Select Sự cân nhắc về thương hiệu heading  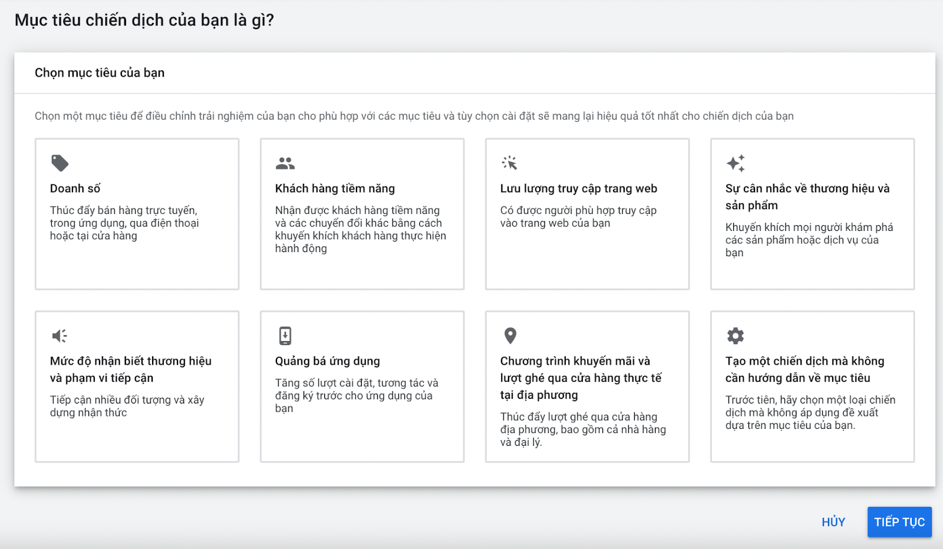807,197
